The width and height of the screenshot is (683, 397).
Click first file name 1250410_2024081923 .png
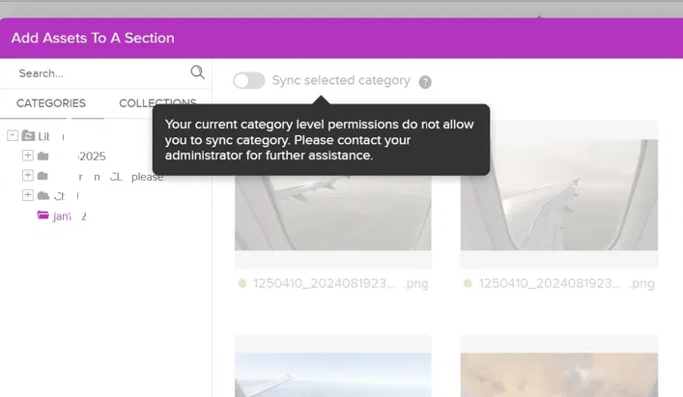(340, 283)
